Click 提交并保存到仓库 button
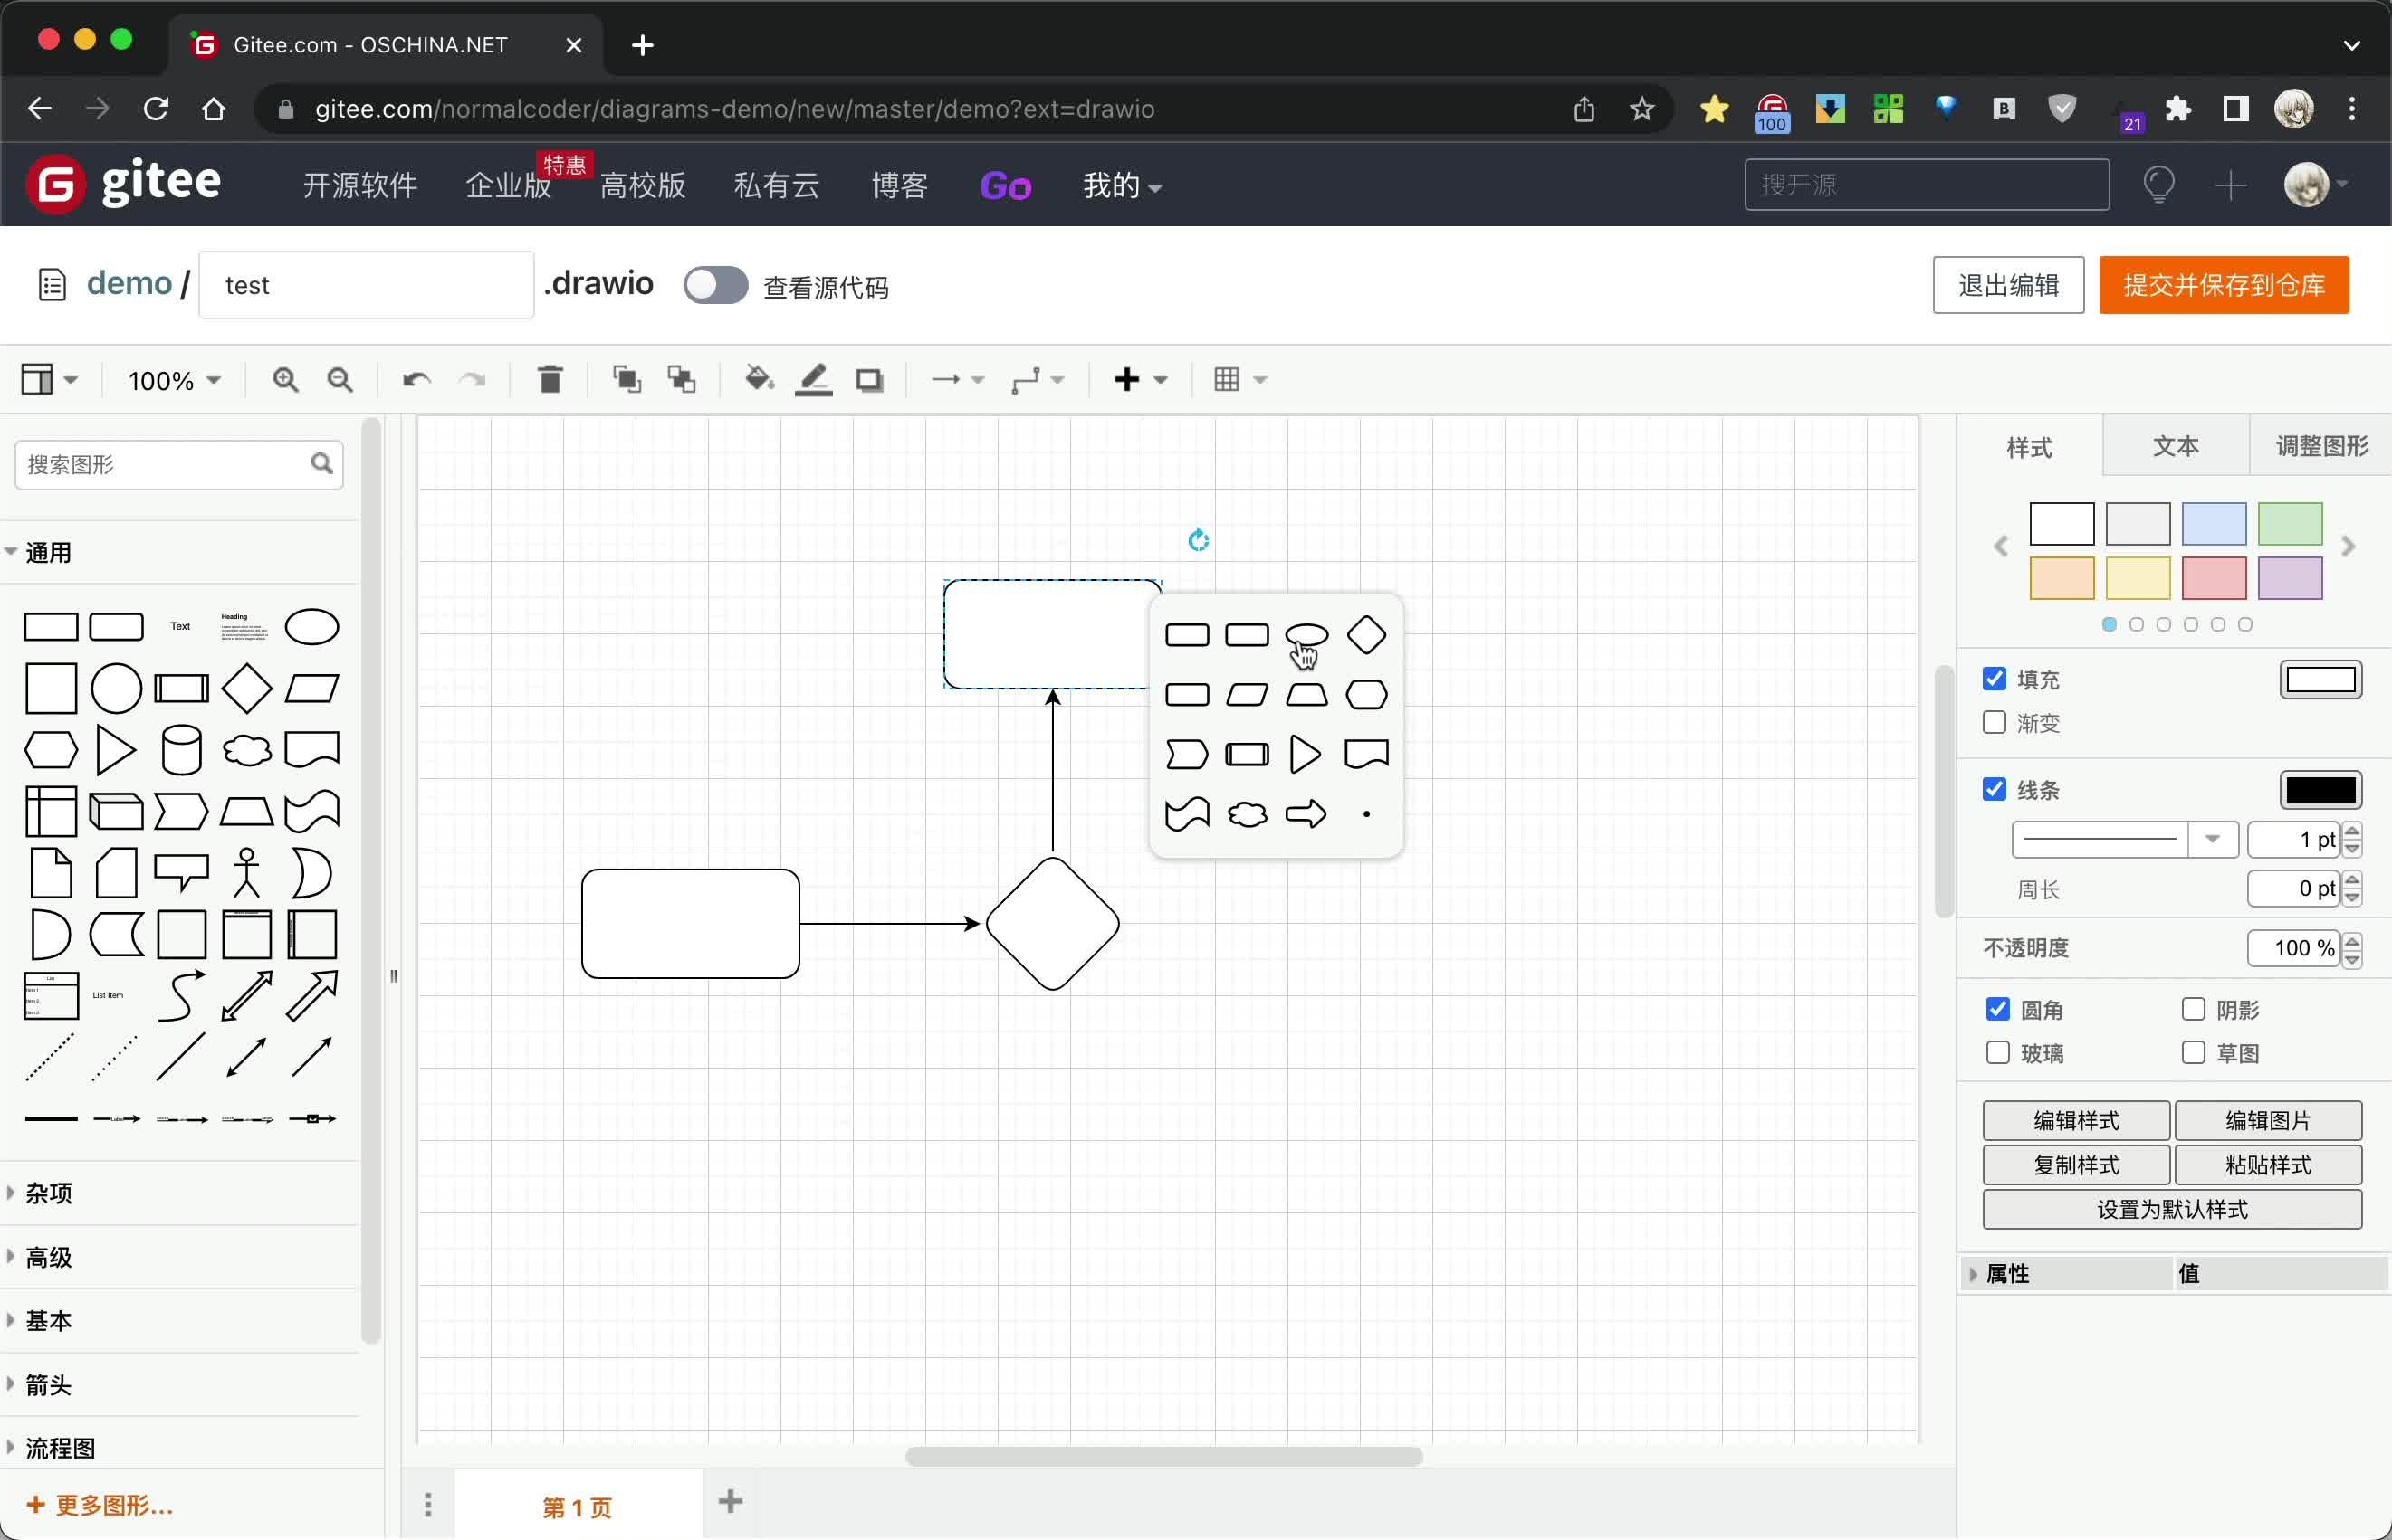The image size is (2392, 1540). pos(2223,285)
